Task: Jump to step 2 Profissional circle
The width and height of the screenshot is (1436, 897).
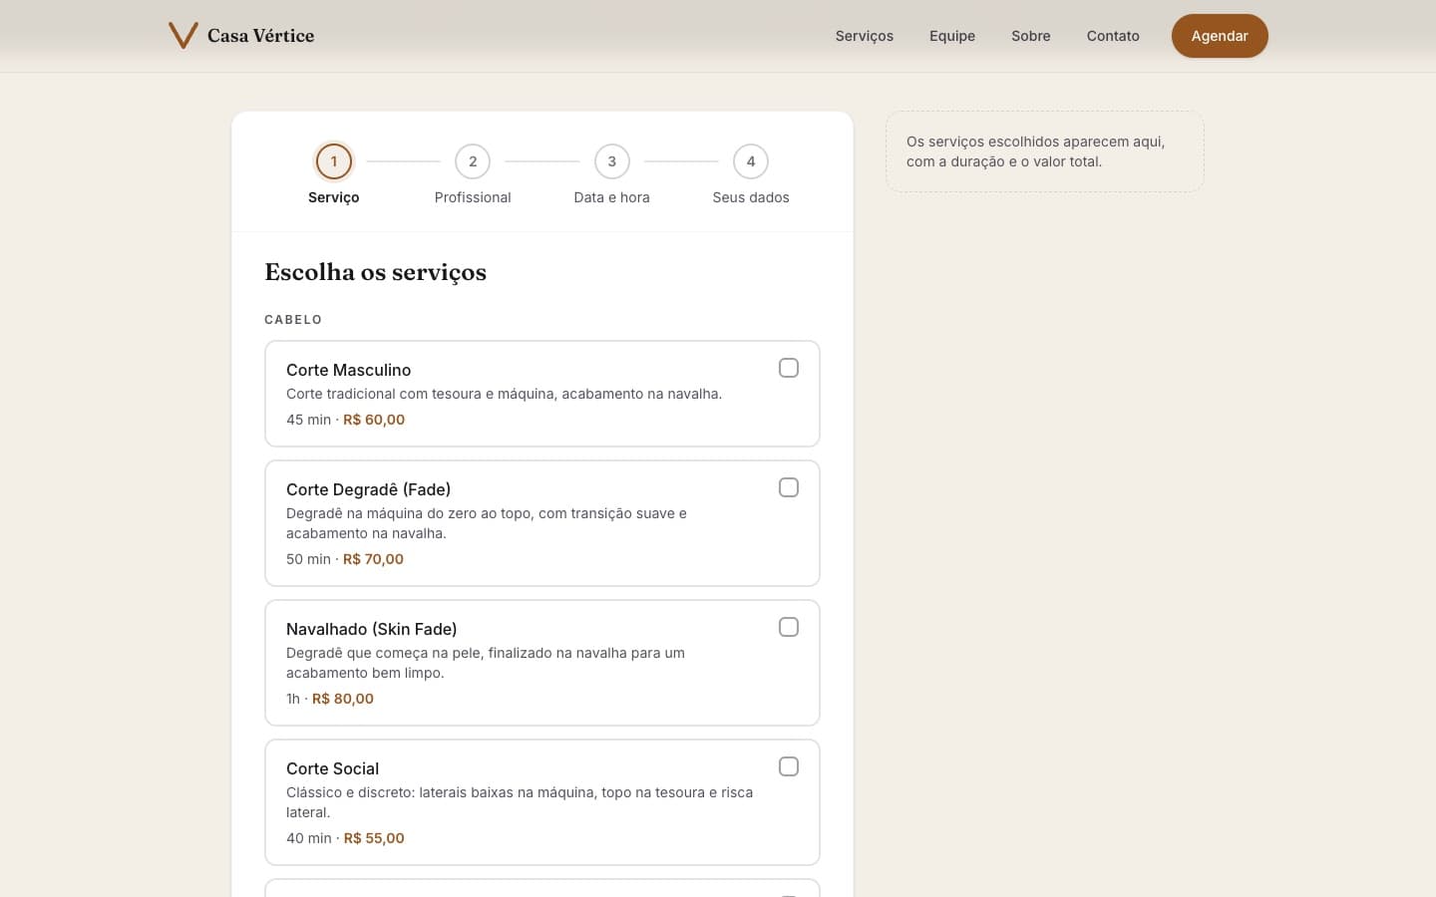Action: point(473,161)
